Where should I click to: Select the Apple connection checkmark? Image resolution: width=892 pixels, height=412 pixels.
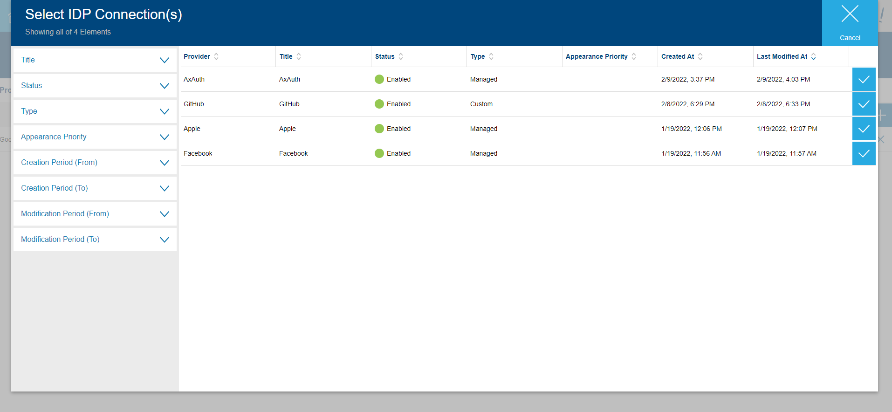[x=864, y=129]
